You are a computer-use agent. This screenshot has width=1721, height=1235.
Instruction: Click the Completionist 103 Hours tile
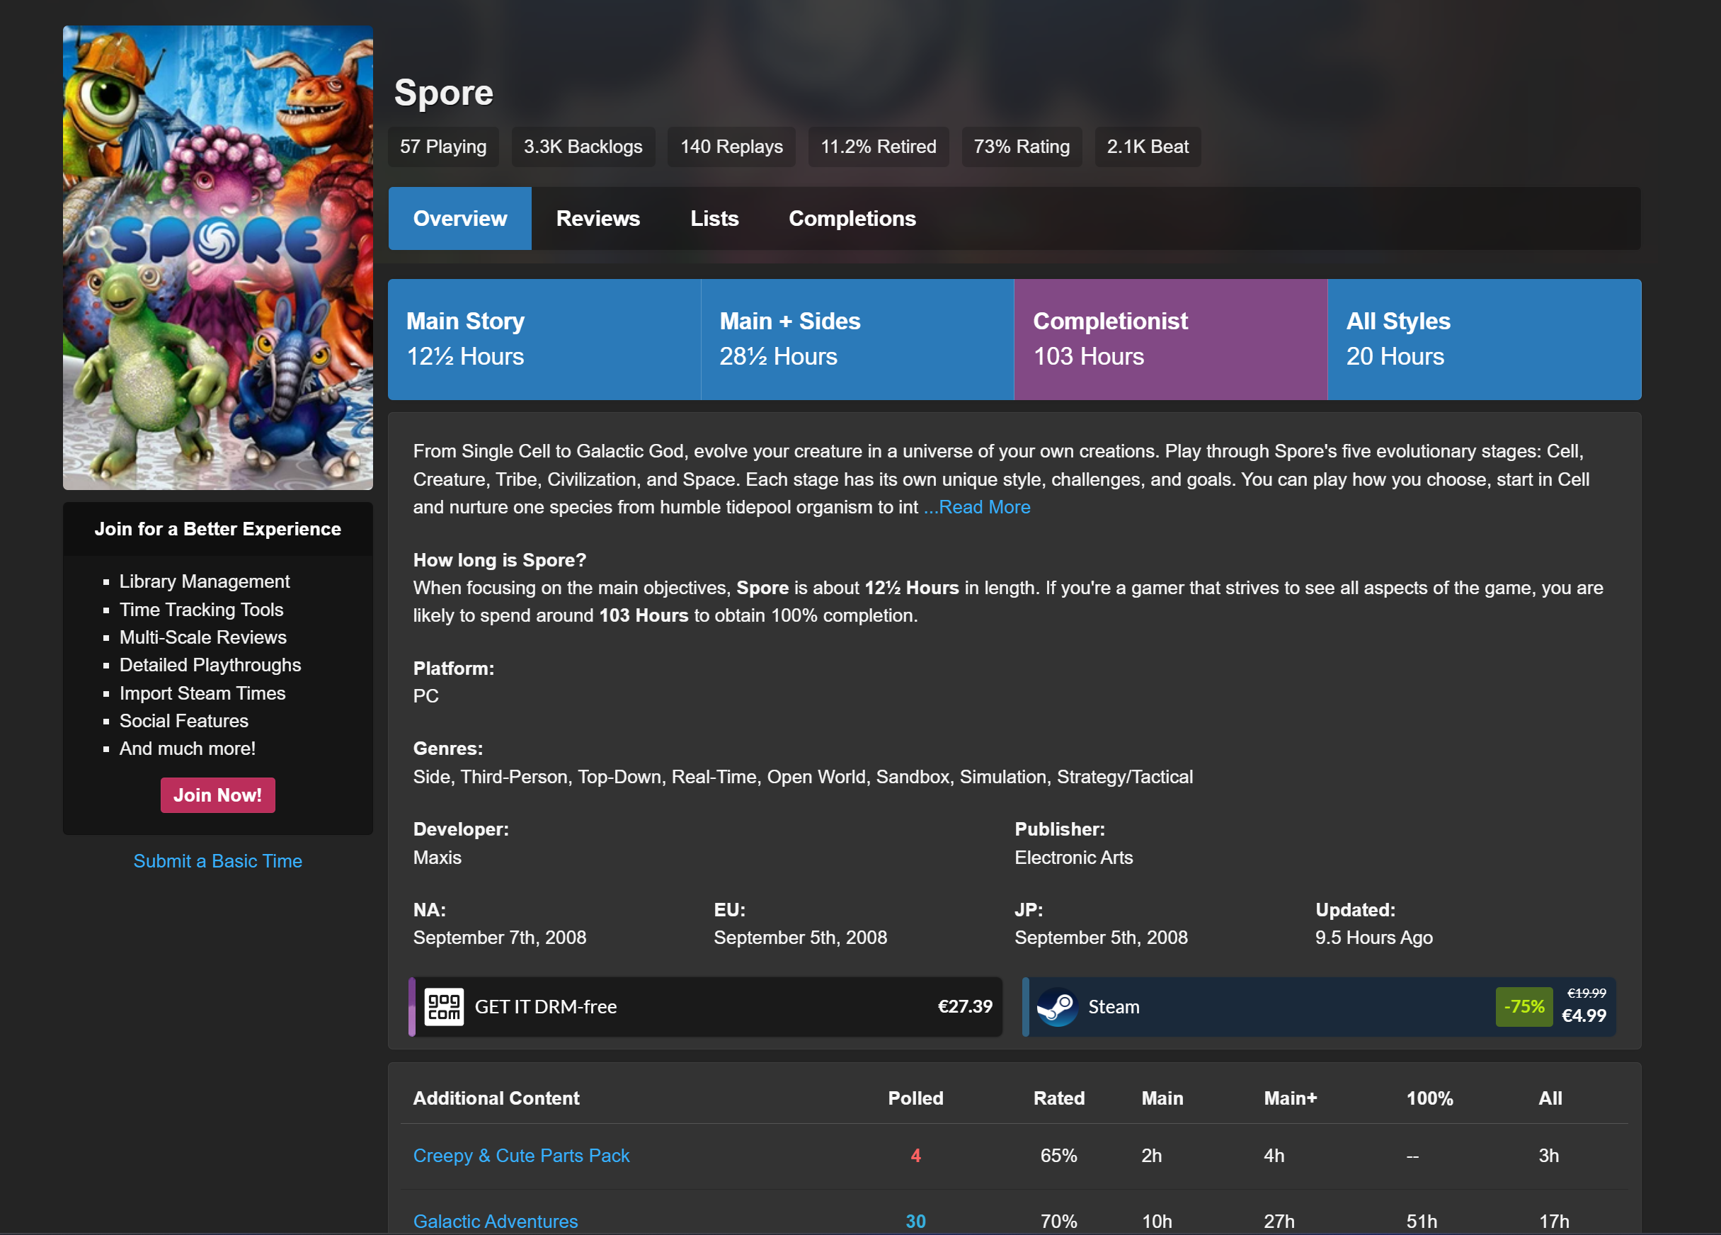[x=1170, y=339]
